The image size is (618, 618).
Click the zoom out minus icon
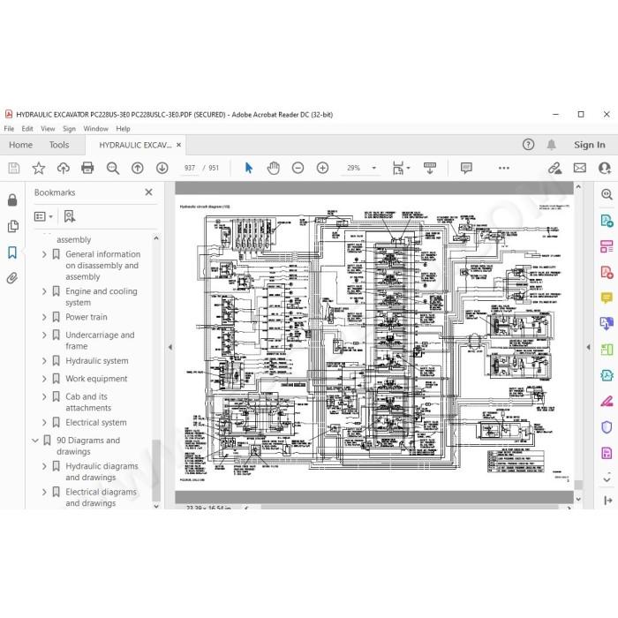298,168
